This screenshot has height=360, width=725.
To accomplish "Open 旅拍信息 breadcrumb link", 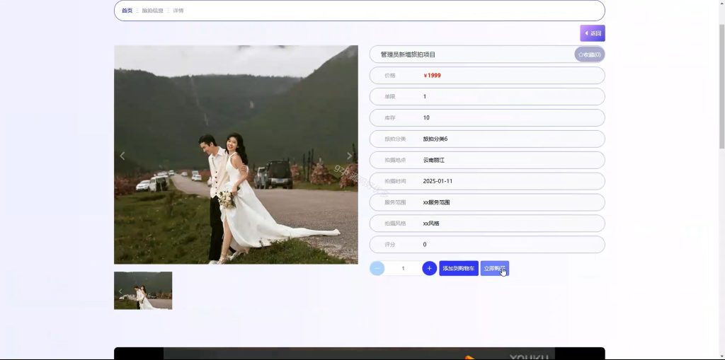I will click(153, 10).
